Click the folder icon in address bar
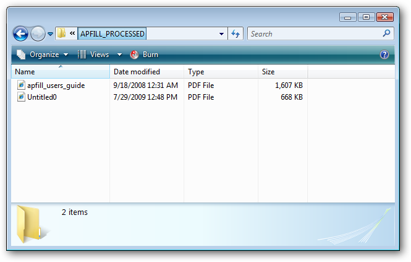Viewport: 411px width, 262px height. (x=61, y=33)
